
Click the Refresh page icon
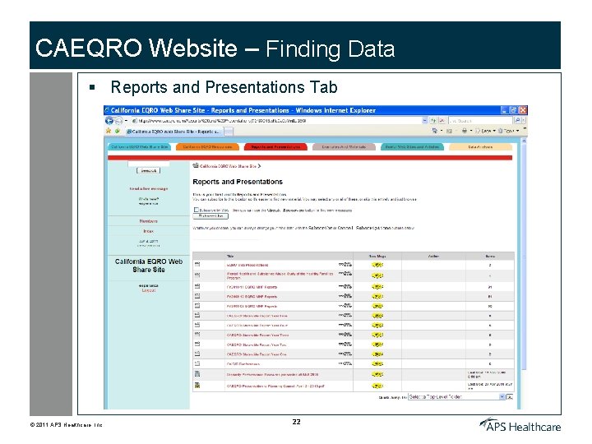pos(433,120)
